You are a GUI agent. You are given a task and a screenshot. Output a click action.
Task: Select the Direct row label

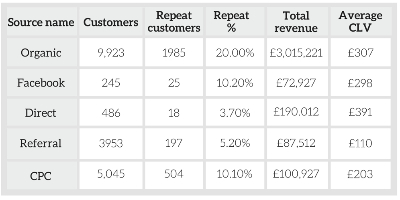point(41,113)
